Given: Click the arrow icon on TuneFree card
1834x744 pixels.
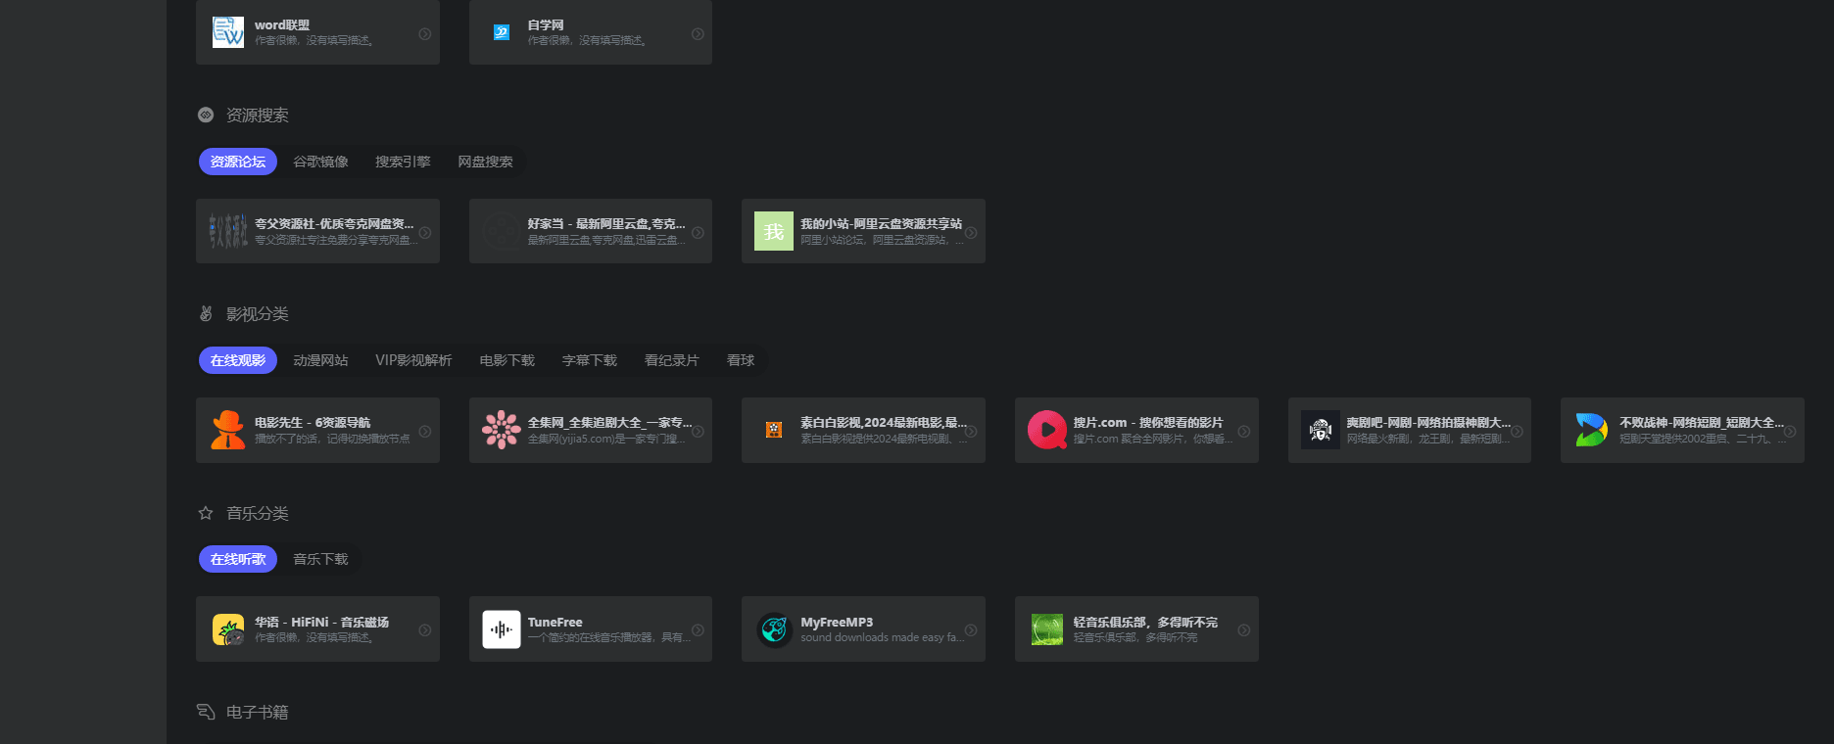Looking at the screenshot, I should [x=698, y=629].
